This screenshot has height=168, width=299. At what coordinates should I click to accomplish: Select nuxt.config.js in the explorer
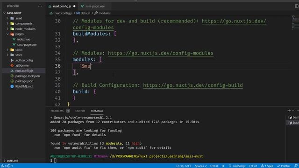pos(24,70)
